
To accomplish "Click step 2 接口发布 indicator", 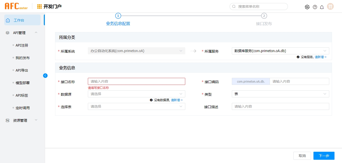I will (264, 16).
